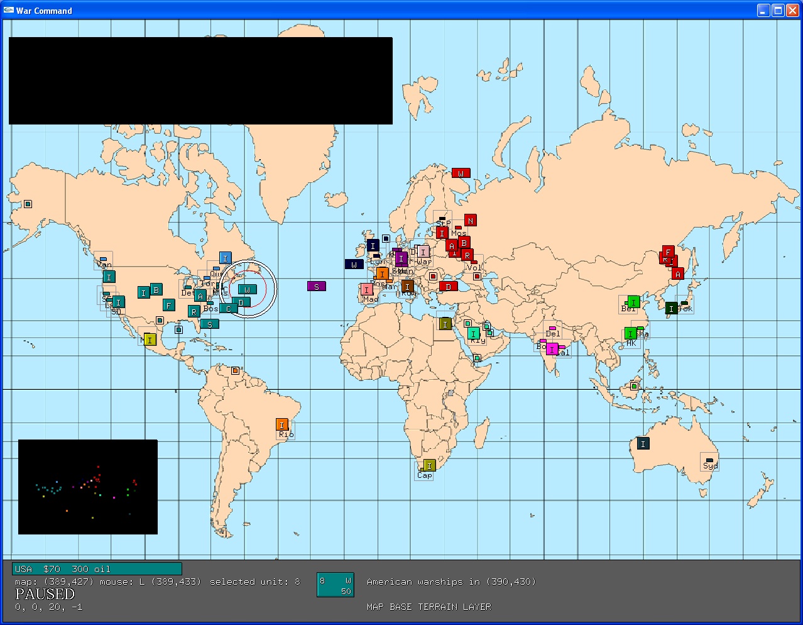
Task: Select the red W unit in northern Russia
Action: click(x=461, y=173)
